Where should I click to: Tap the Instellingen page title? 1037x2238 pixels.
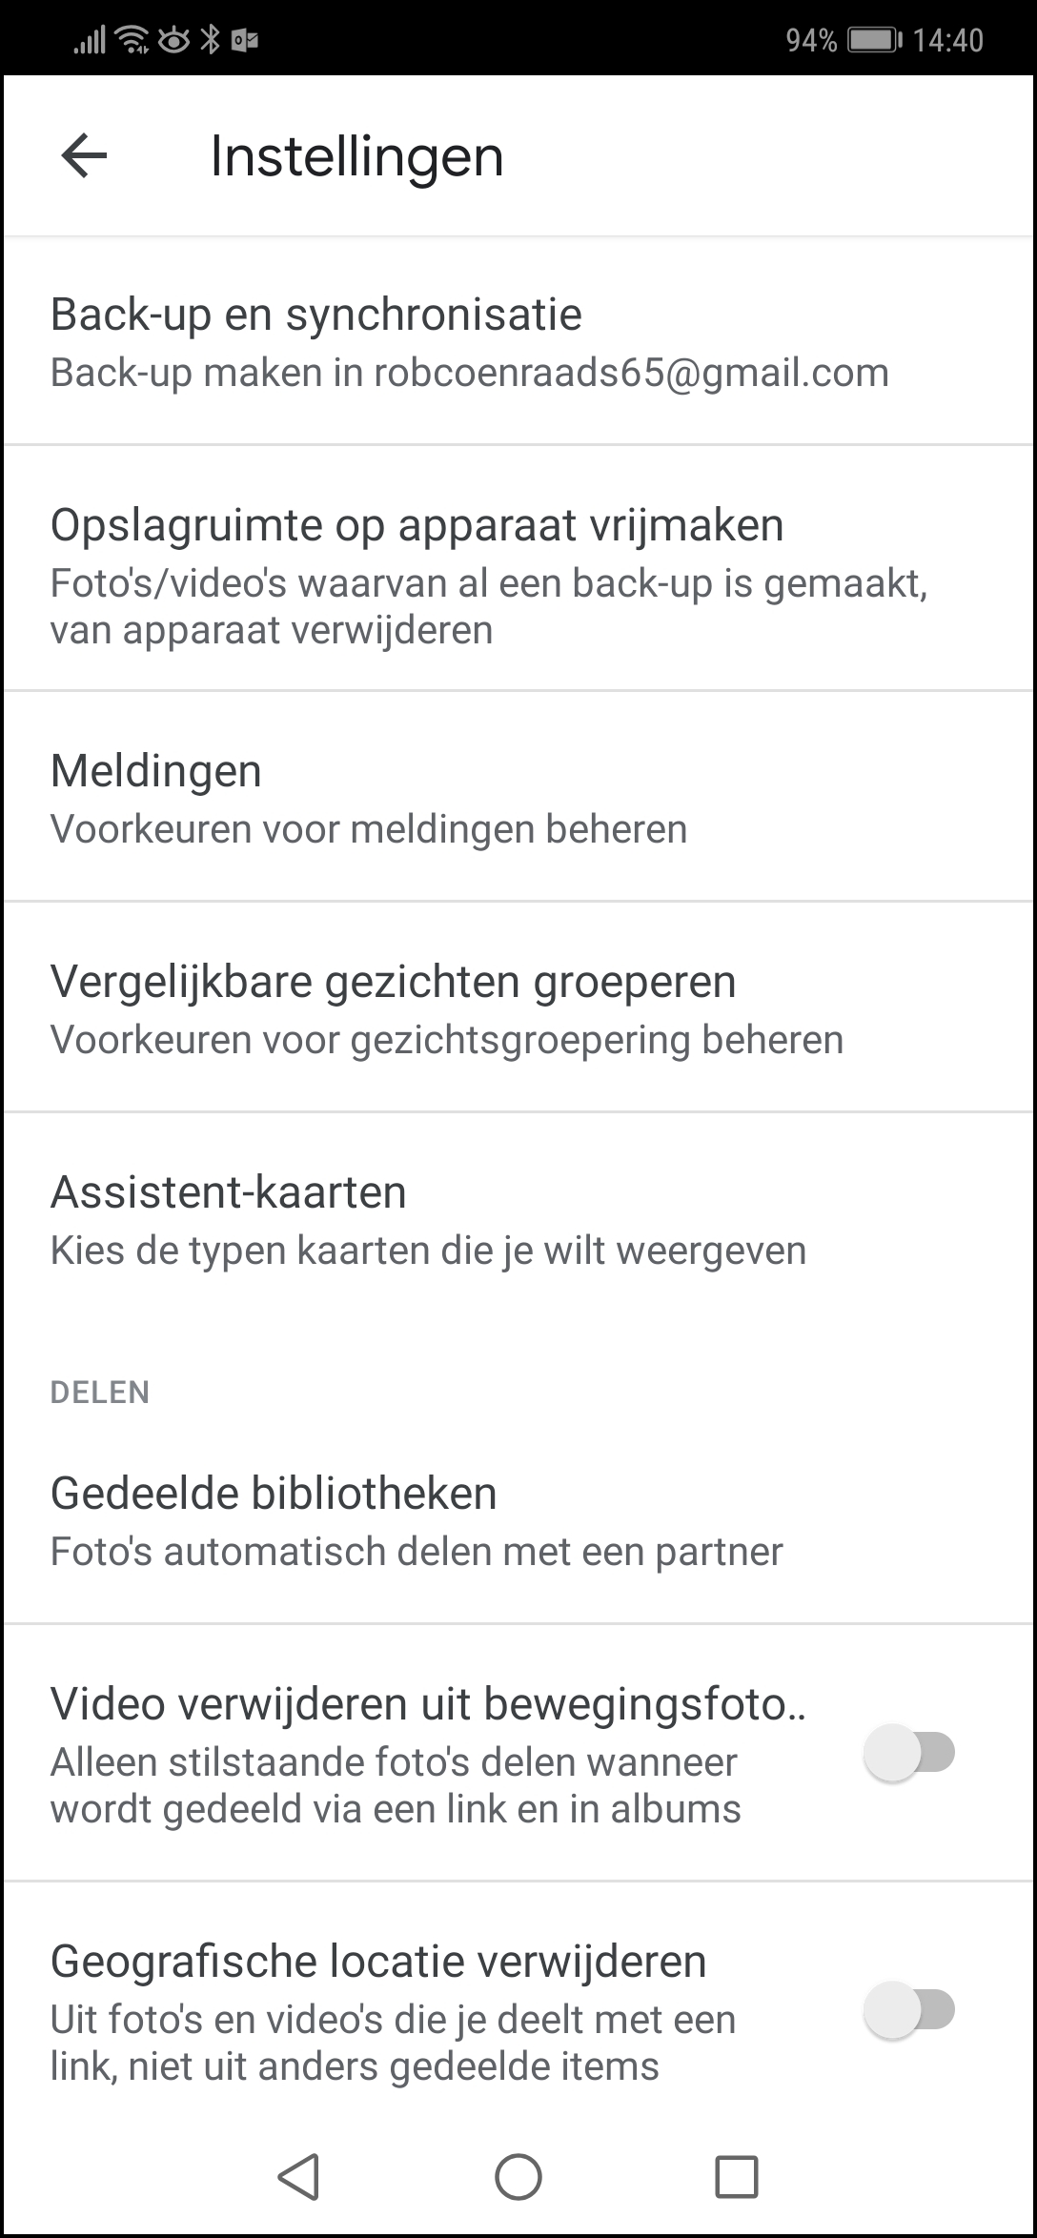point(356,157)
